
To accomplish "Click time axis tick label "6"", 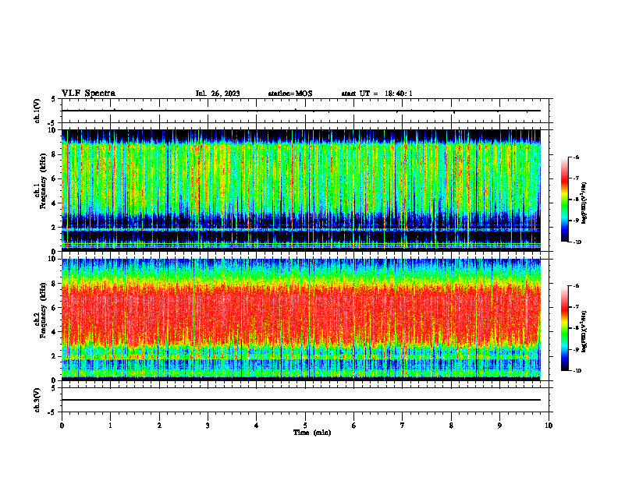I will 353,426.
